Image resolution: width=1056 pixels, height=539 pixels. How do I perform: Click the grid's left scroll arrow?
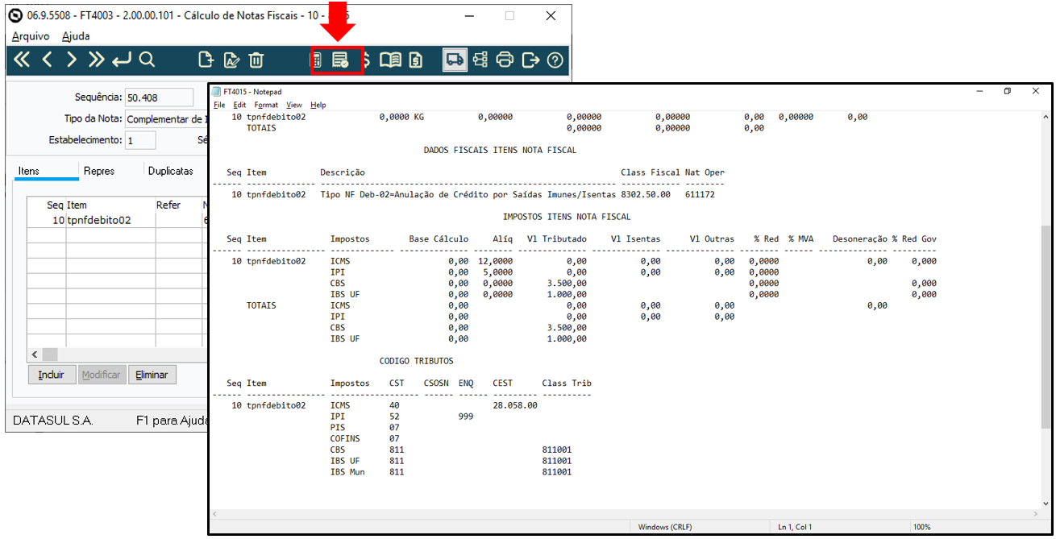click(35, 354)
